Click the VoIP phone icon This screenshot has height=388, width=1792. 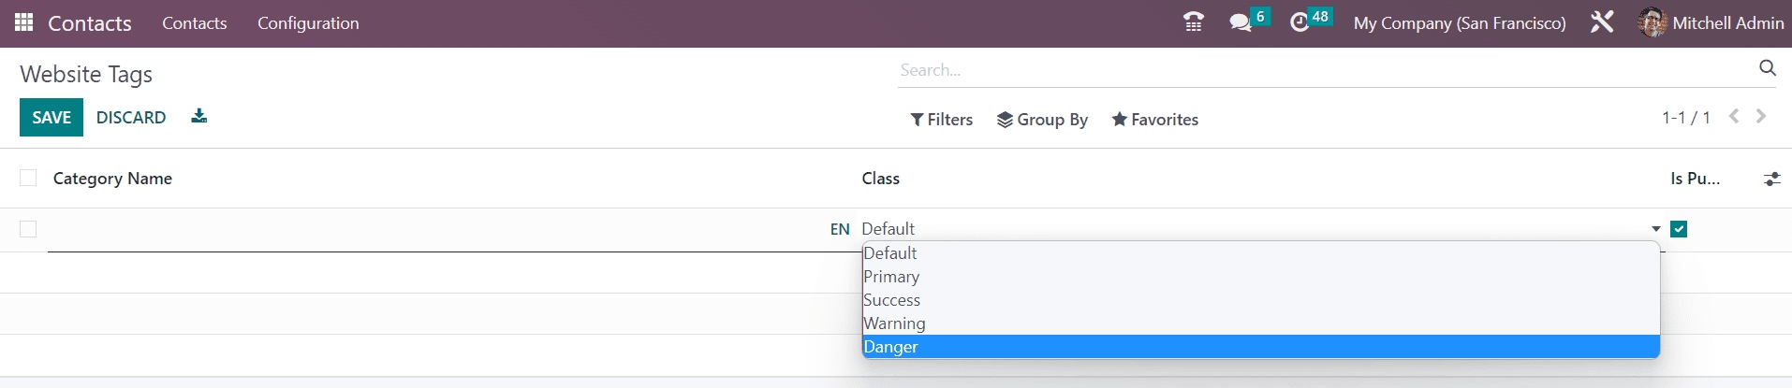pos(1193,22)
